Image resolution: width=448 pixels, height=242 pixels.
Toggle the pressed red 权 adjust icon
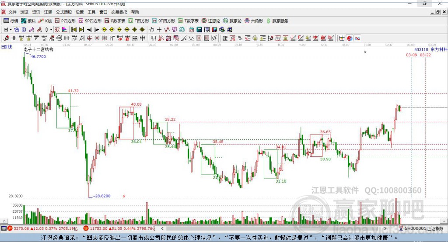pyautogui.click(x=57, y=30)
